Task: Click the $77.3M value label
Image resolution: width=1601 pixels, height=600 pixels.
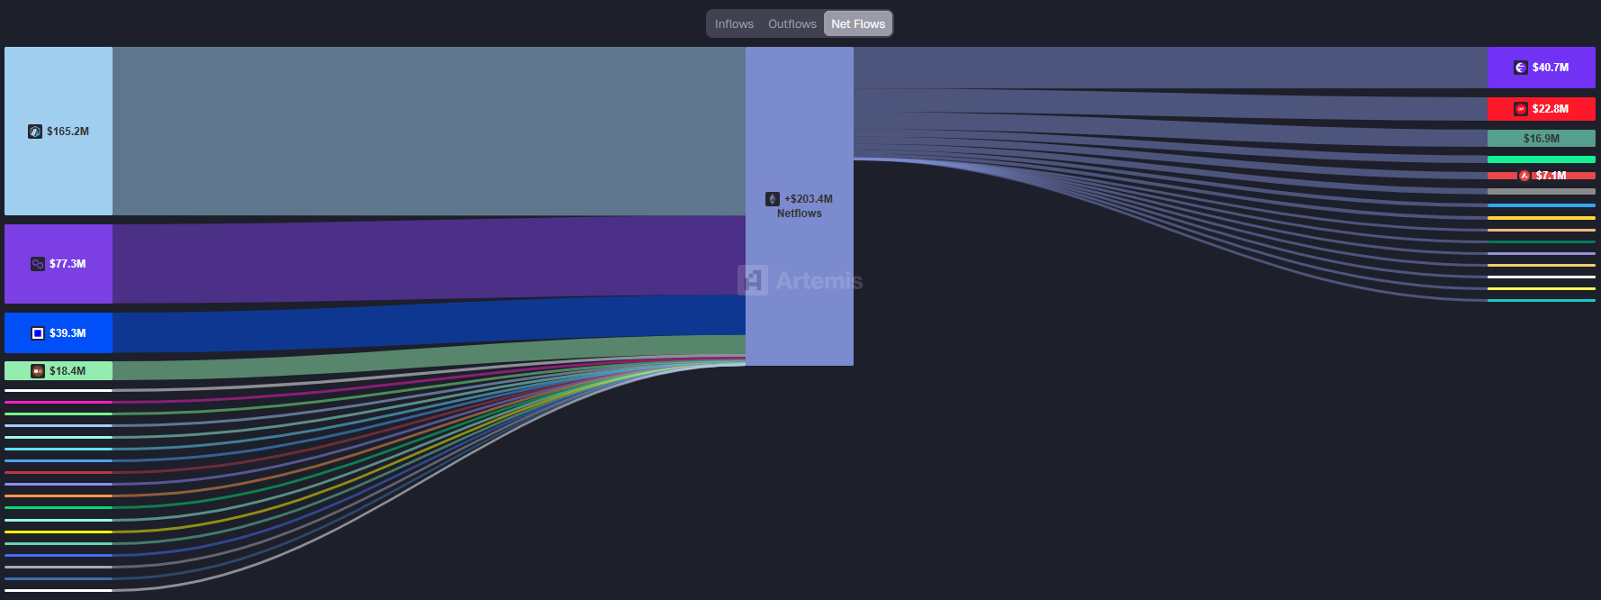Action: pyautogui.click(x=68, y=264)
